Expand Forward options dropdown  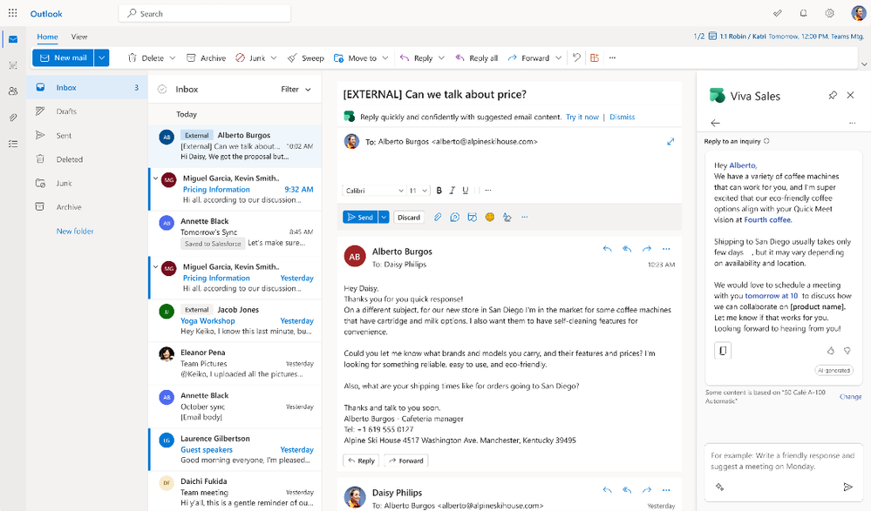(x=558, y=57)
